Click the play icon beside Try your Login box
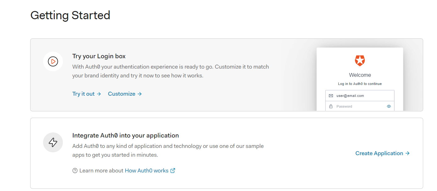This screenshot has width=437, height=191. click(53, 61)
